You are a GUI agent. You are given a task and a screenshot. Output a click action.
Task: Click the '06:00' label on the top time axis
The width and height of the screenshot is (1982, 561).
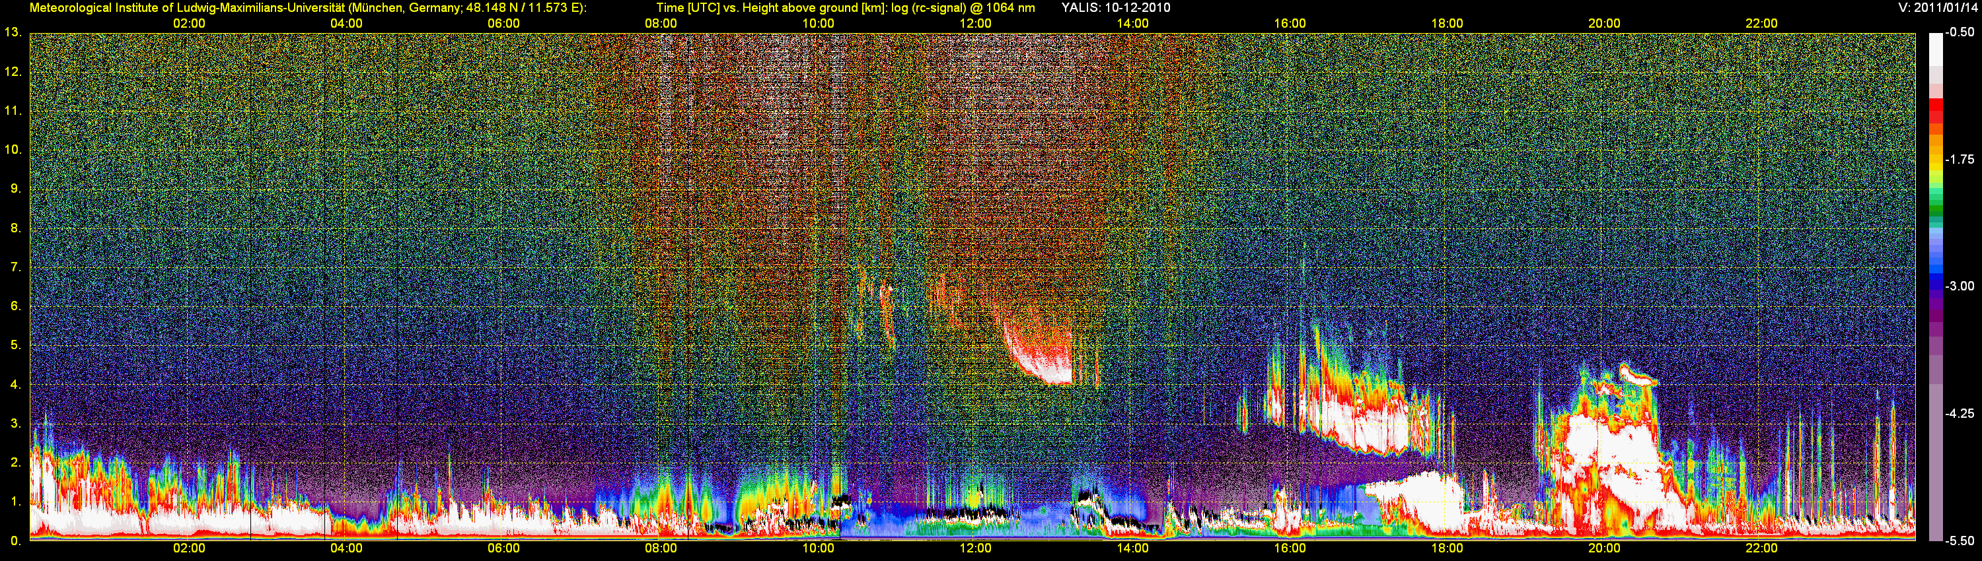point(503,24)
